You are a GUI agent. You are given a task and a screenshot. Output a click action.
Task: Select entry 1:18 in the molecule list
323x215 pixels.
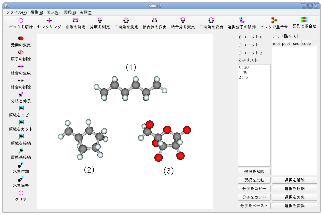[x=243, y=73]
